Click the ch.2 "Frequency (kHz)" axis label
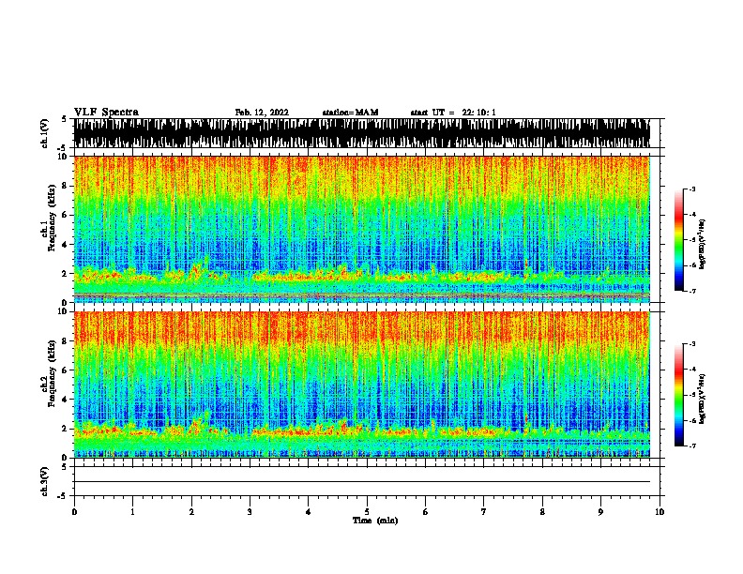This screenshot has width=743, height=574. [52, 373]
